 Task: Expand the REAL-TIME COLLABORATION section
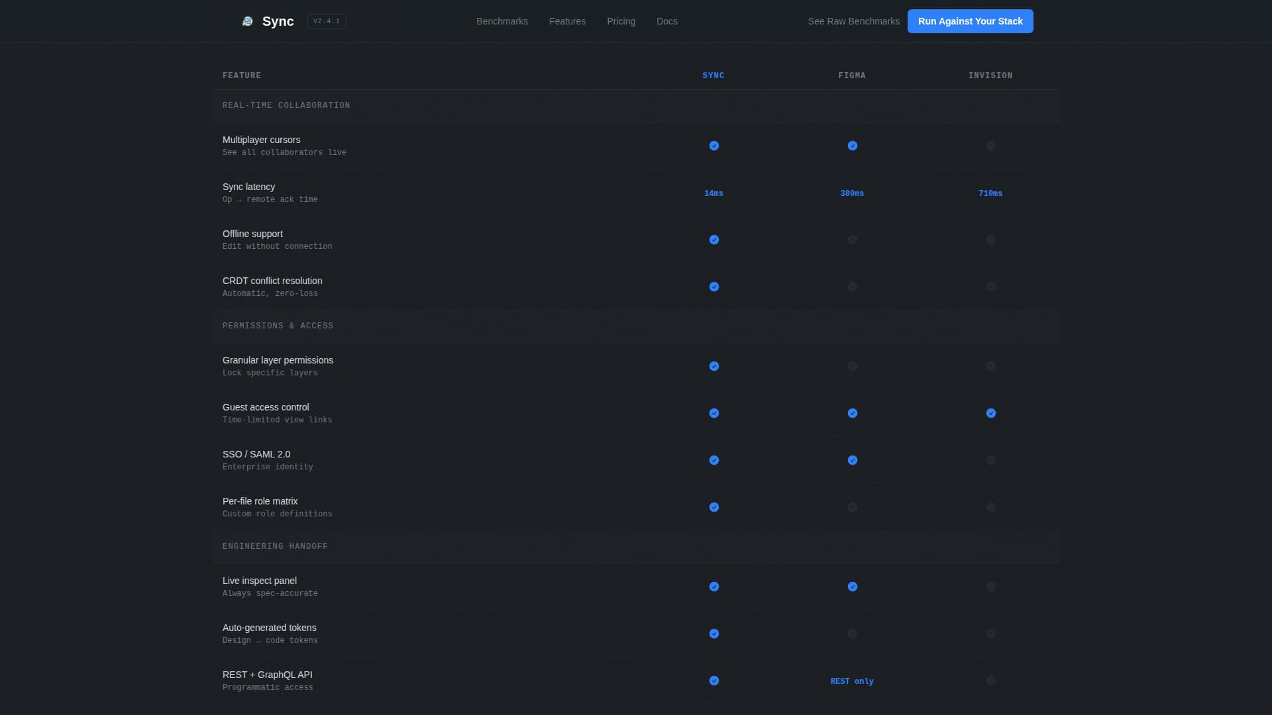coord(287,105)
